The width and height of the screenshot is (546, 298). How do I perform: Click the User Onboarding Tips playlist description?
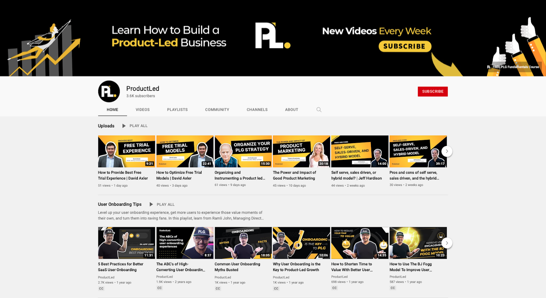(x=181, y=216)
